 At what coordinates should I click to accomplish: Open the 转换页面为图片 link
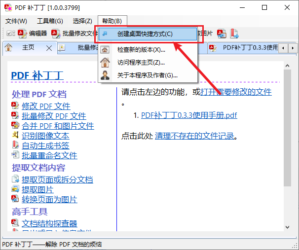(49, 199)
